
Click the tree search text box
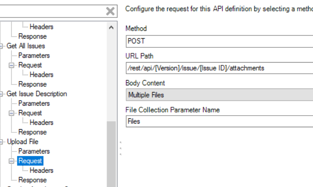point(52,12)
